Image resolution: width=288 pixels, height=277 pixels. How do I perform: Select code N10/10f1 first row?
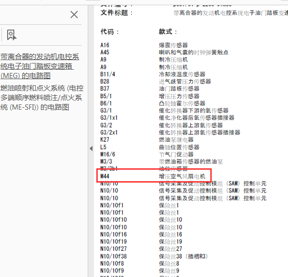[112, 205]
